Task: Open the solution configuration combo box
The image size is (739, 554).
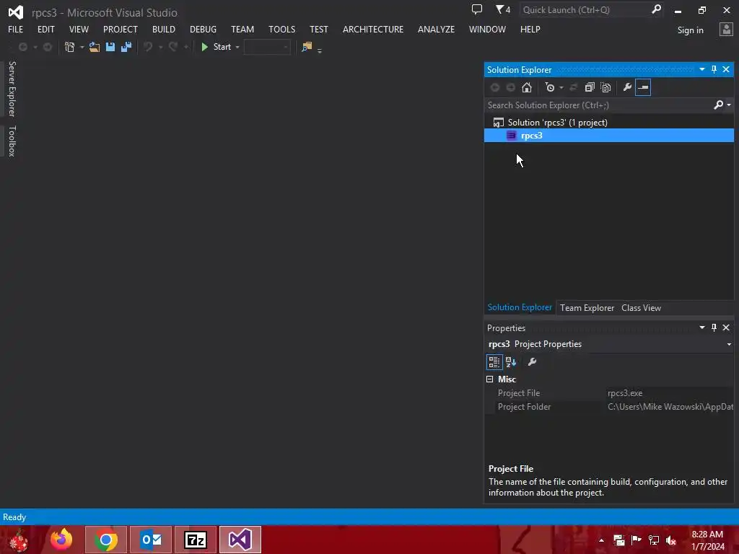Action: point(267,47)
